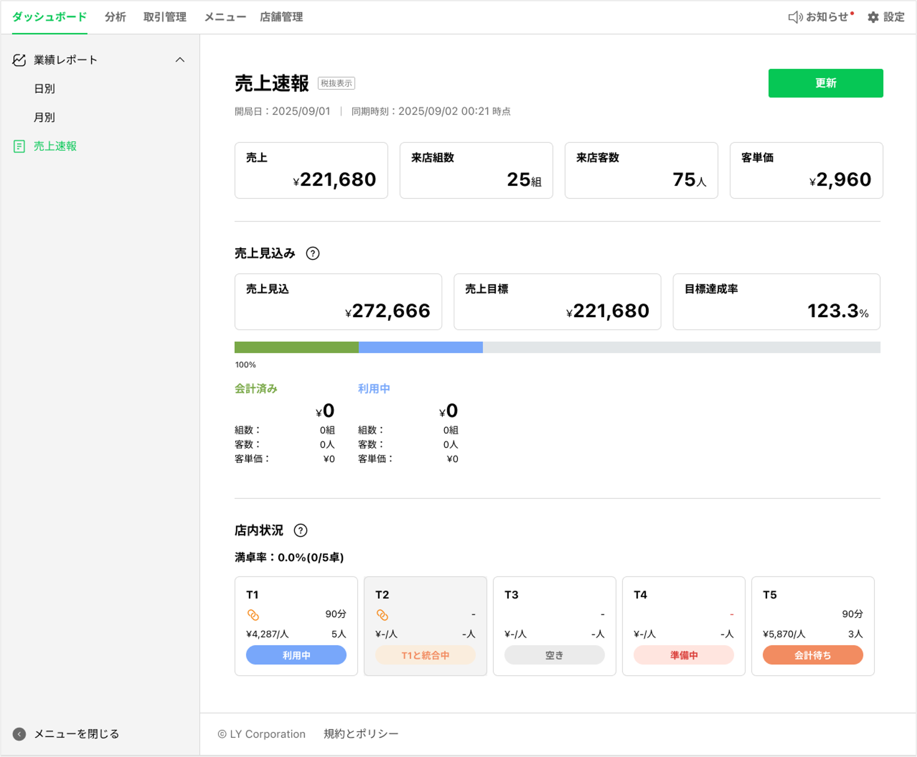Click the 目標達成率 123.3% card
This screenshot has width=917, height=757.
point(777,302)
